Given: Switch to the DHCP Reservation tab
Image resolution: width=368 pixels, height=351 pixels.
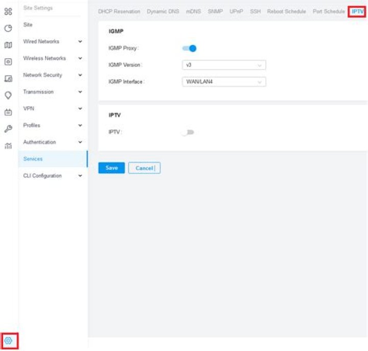Looking at the screenshot, I should [119, 12].
